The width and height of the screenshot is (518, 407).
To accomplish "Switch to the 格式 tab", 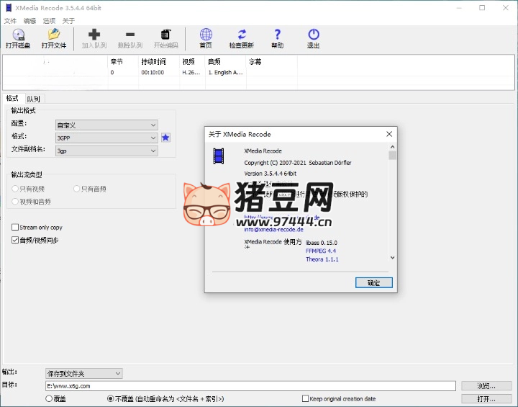I will [x=12, y=98].
